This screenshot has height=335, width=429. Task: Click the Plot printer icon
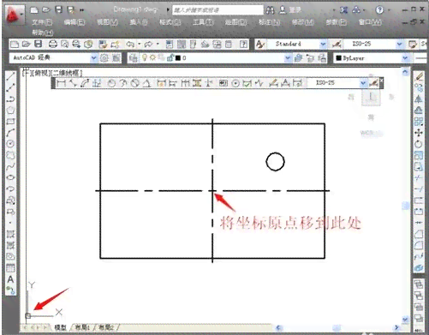[52, 45]
